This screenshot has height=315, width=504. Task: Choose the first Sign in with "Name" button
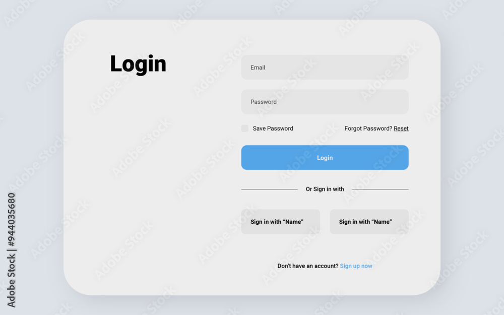tap(281, 221)
